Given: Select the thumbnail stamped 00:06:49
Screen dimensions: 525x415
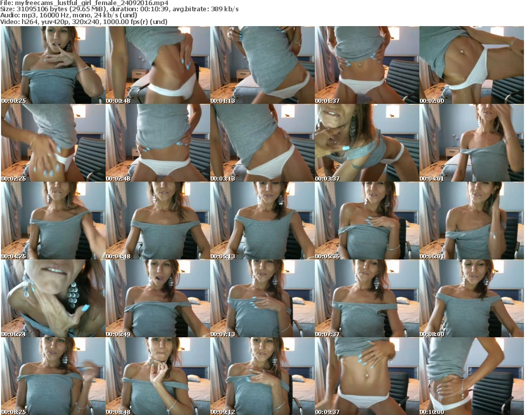Looking at the screenshot, I should click(x=158, y=298).
